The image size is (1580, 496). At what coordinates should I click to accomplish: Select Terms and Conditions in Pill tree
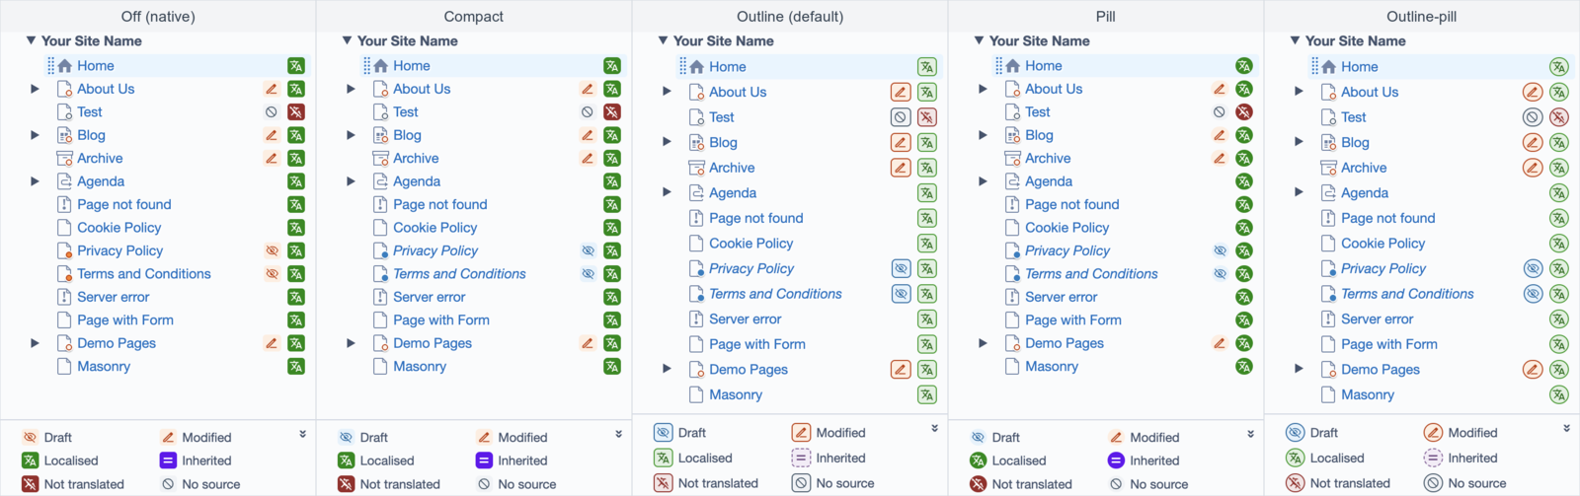pyautogui.click(x=1091, y=274)
